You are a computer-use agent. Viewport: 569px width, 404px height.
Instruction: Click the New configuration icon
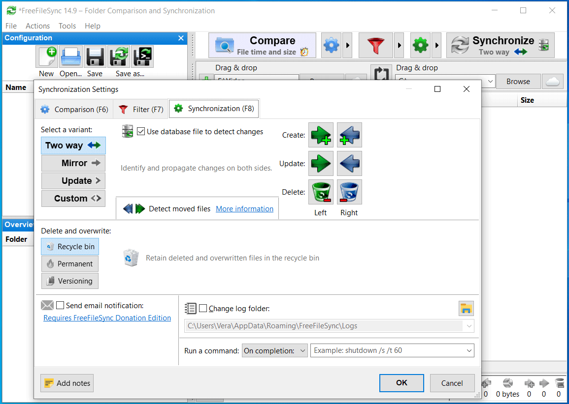point(46,57)
